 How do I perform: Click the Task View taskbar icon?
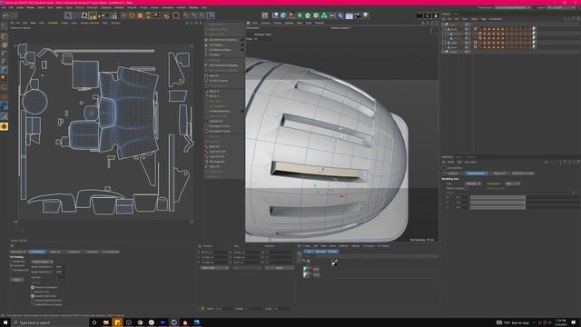(94, 322)
